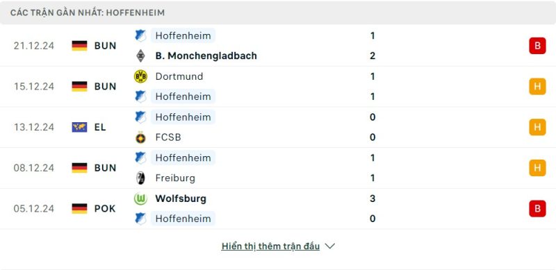Open the Wolfsburg team name

click(181, 199)
